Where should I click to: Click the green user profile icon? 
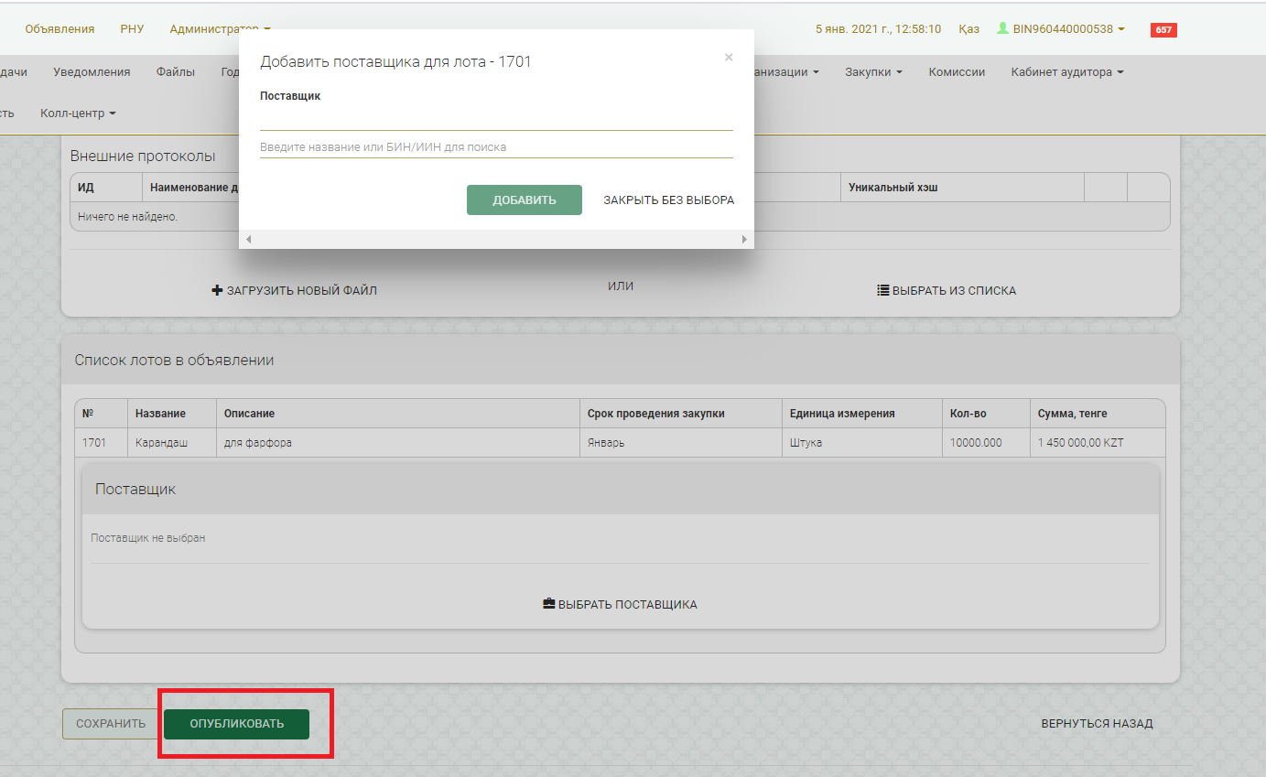[x=1002, y=28]
